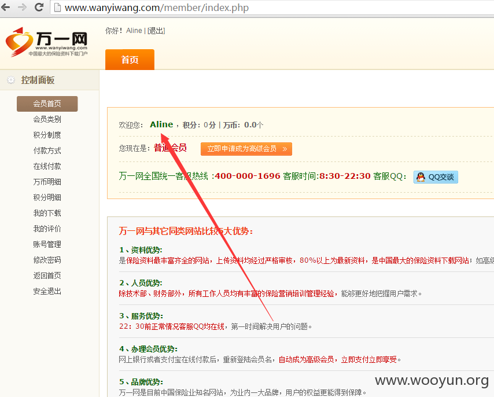Image resolution: width=494 pixels, height=397 pixels.
Task: Click the 积分: 0分 points text
Action: (x=199, y=125)
